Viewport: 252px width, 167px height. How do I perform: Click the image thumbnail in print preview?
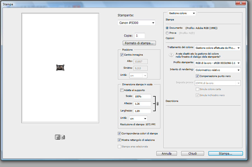click(60, 68)
